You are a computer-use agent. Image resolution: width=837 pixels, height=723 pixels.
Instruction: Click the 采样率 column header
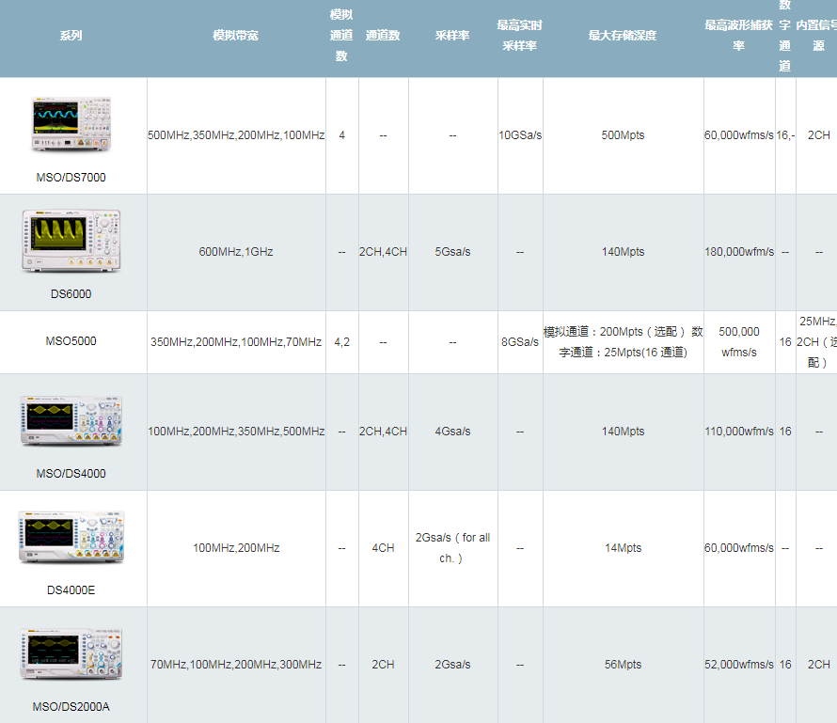coord(452,35)
